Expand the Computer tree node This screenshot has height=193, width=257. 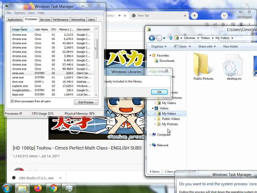150,135
